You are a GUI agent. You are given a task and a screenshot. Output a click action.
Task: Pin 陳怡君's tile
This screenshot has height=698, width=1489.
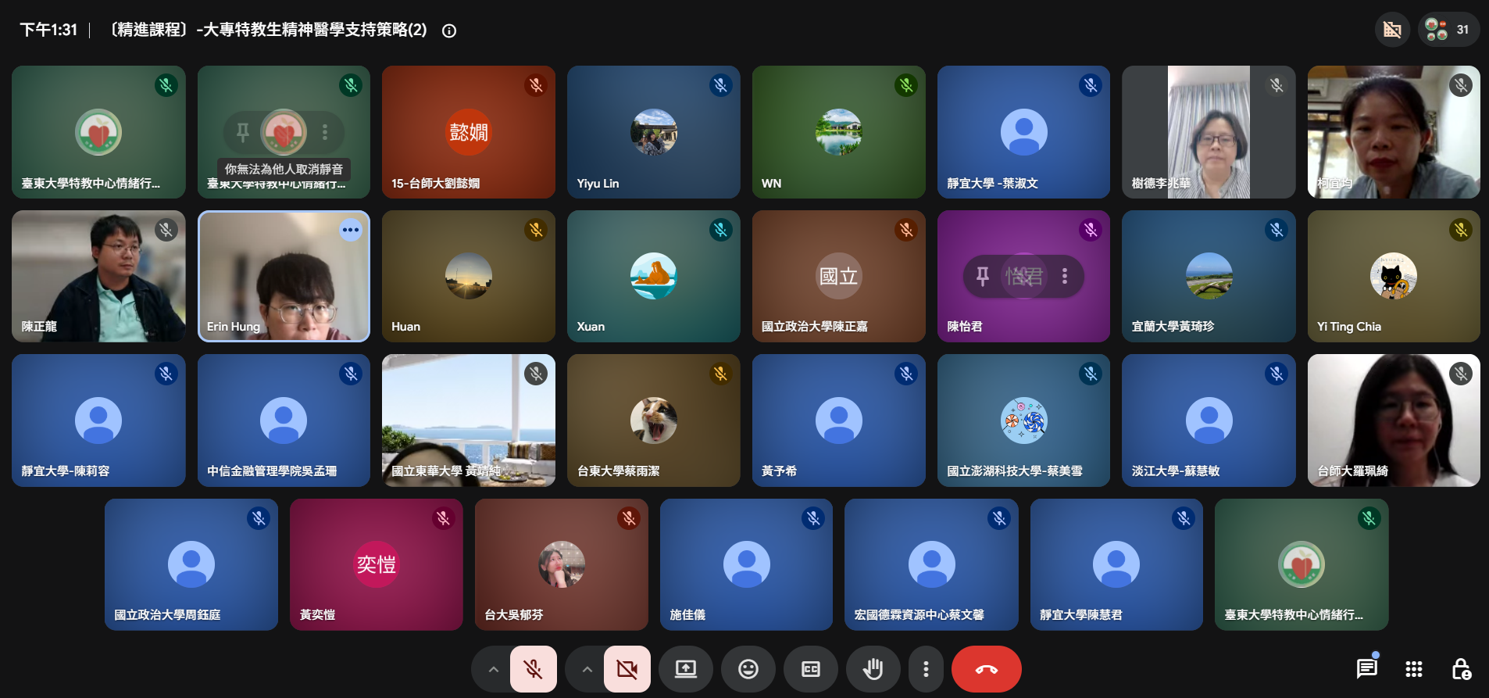point(983,276)
